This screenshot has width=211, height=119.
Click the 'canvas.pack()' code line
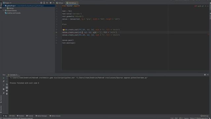pos(68,40)
